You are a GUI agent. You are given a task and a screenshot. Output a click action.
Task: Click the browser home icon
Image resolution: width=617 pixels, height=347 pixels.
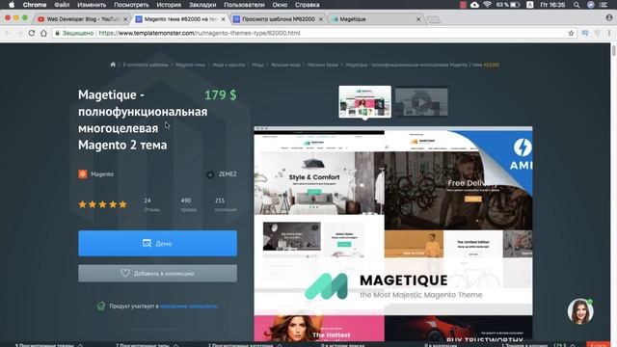(x=43, y=33)
